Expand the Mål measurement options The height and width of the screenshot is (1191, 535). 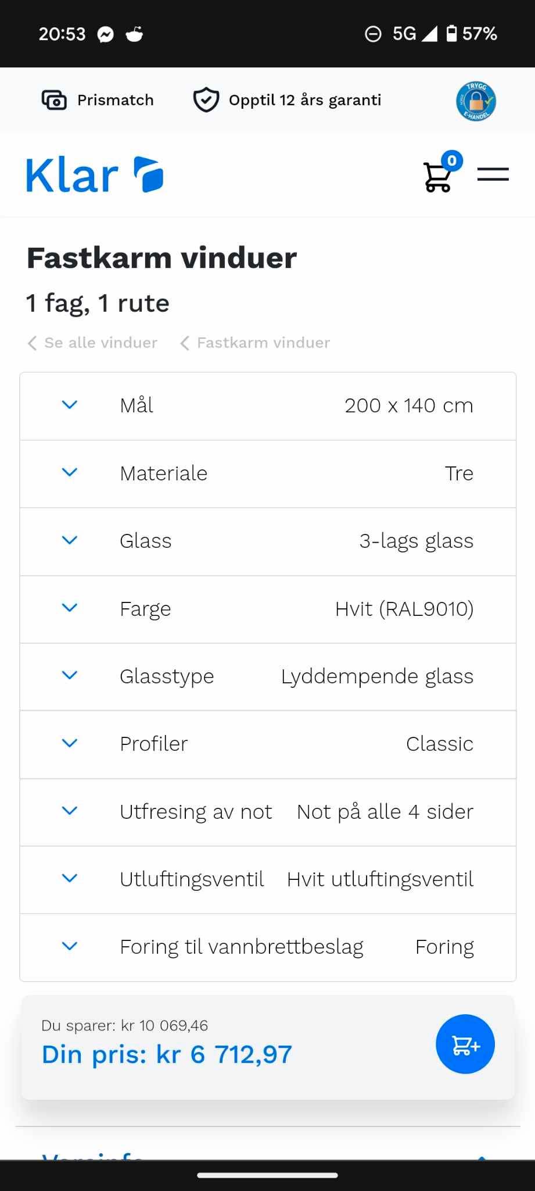[69, 405]
